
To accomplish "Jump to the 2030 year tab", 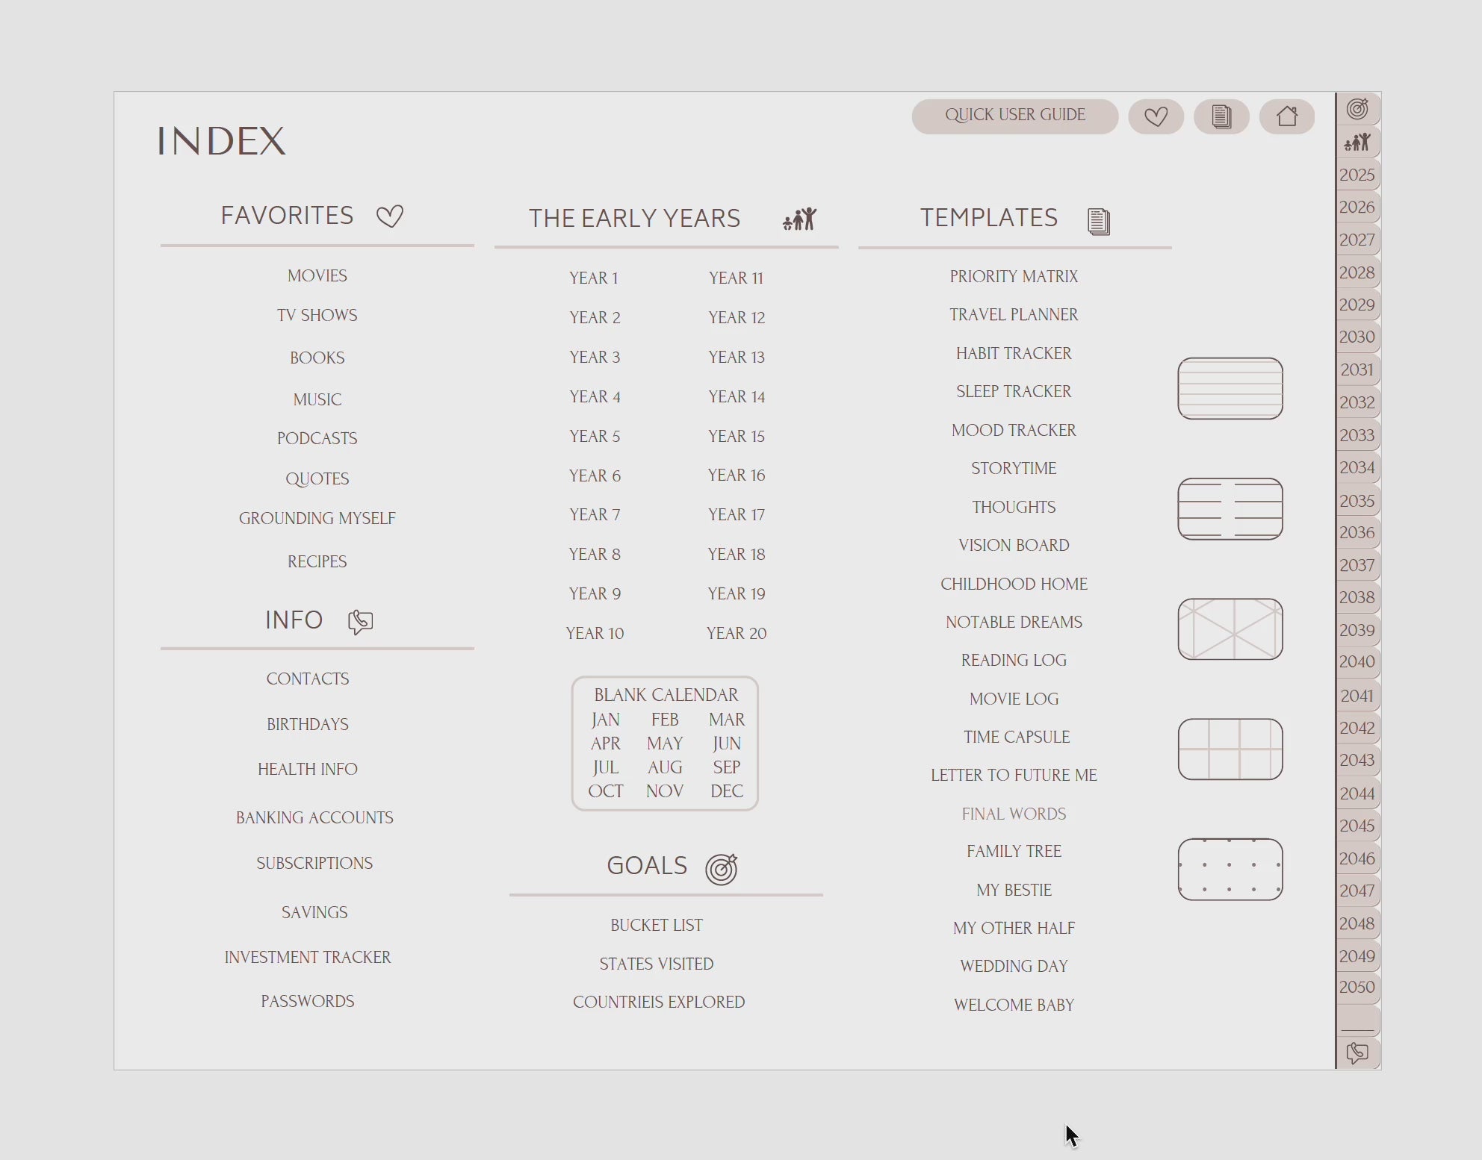I will [1357, 337].
